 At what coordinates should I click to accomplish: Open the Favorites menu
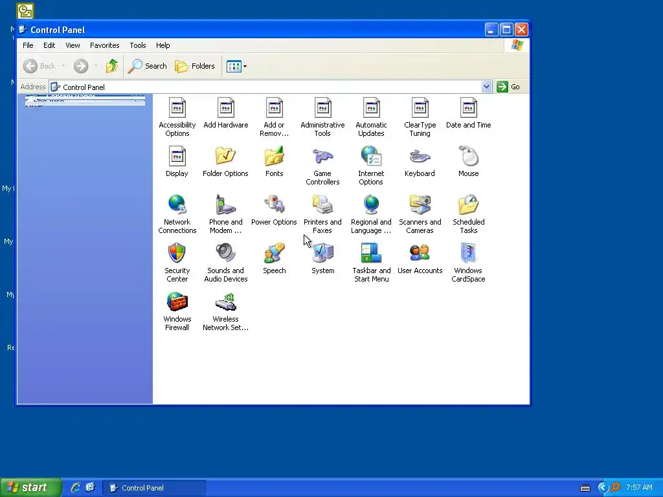coord(104,45)
